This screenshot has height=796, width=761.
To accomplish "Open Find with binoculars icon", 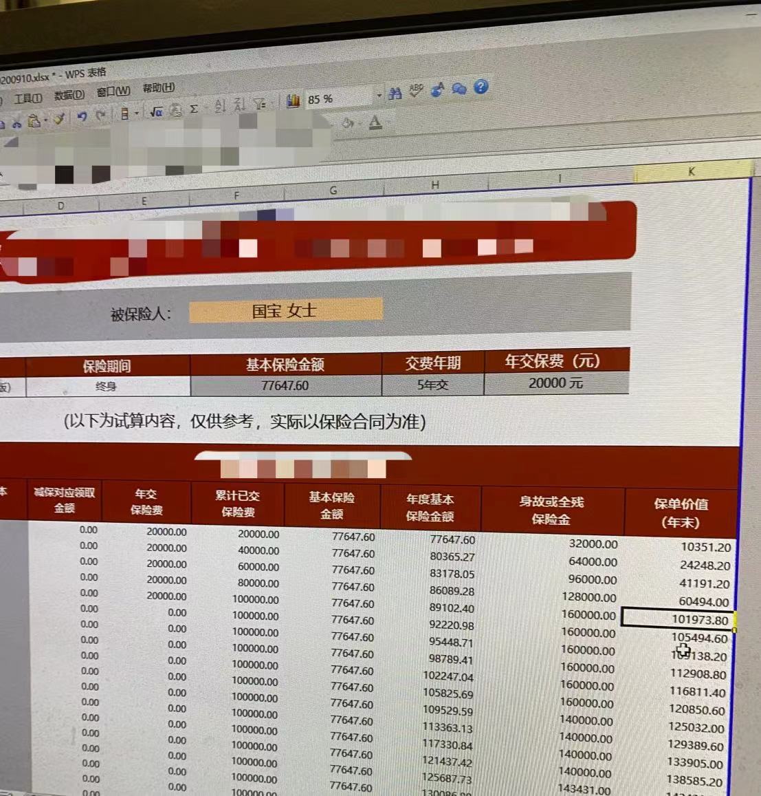I will coord(395,94).
